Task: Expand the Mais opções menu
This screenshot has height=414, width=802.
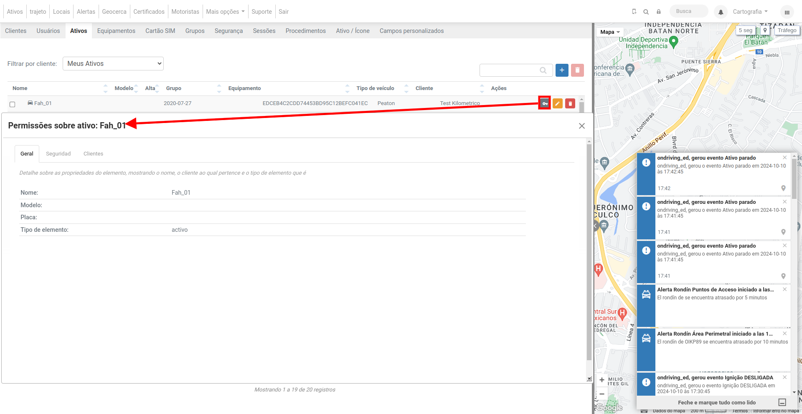Action: coord(225,12)
